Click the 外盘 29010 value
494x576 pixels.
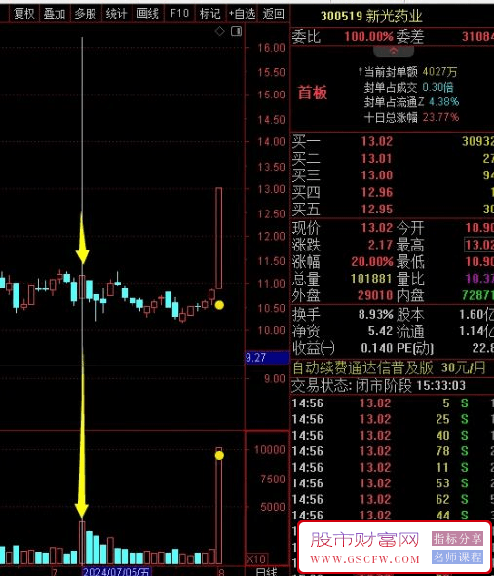375,295
